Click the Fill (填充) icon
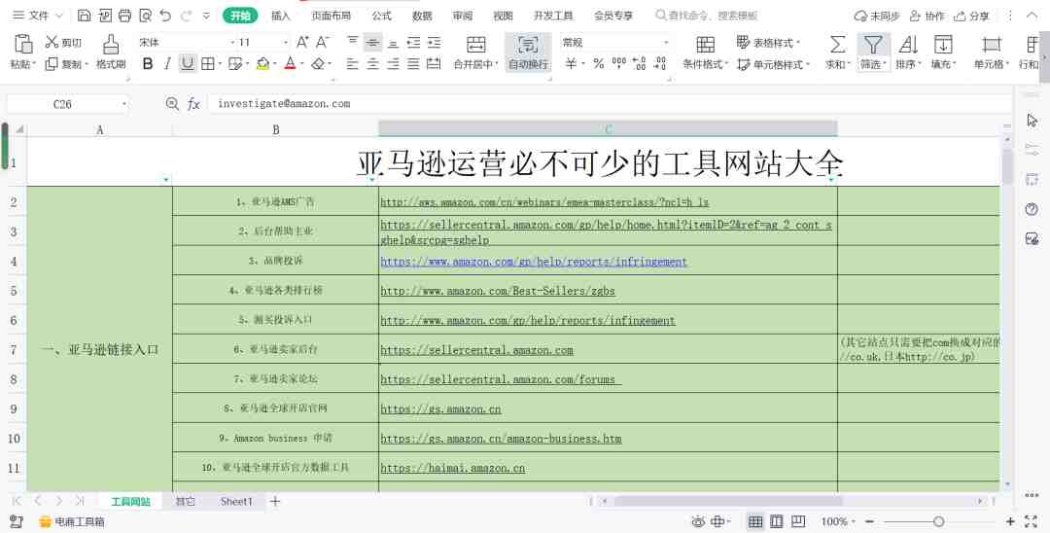Image resolution: width=1050 pixels, height=533 pixels. click(x=943, y=44)
